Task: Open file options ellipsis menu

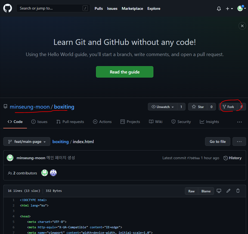Action: (239, 141)
